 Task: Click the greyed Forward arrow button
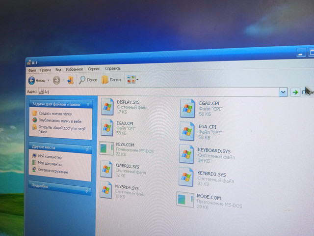[56, 81]
